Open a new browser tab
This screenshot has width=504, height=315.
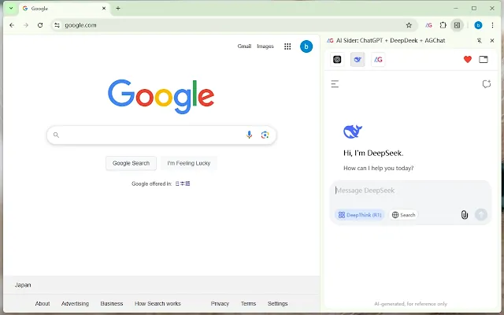118,9
